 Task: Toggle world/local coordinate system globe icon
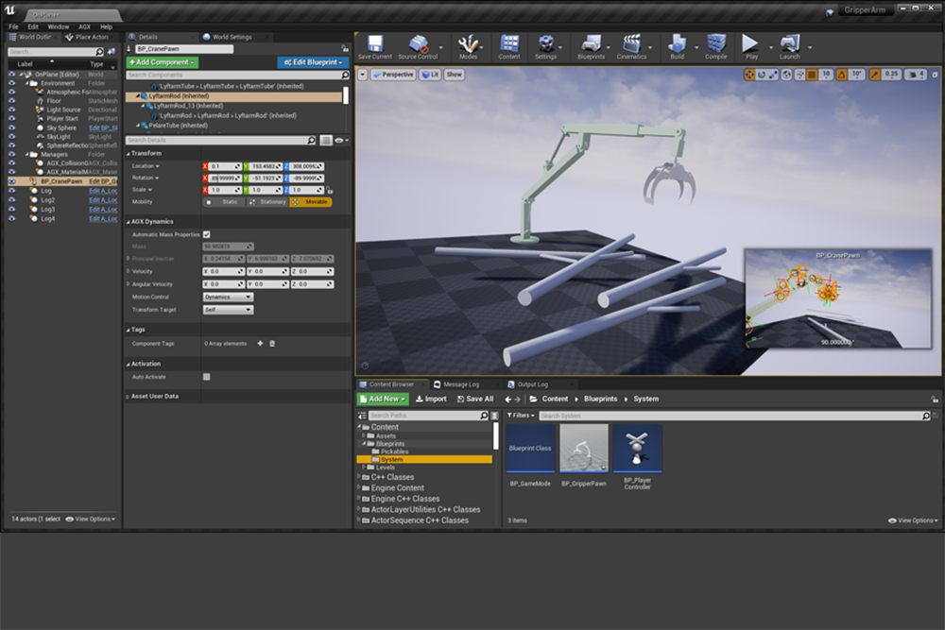[786, 75]
